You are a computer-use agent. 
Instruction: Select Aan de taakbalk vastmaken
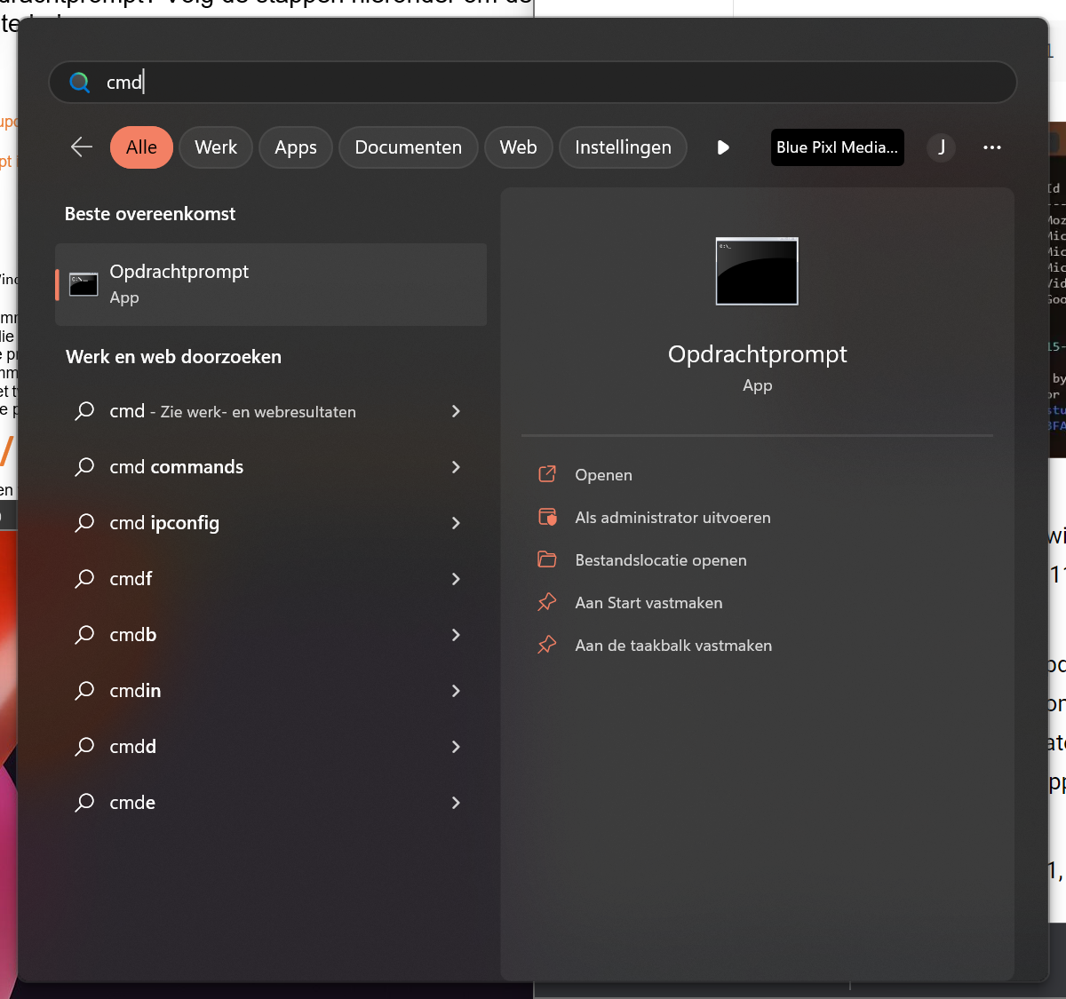pos(672,646)
